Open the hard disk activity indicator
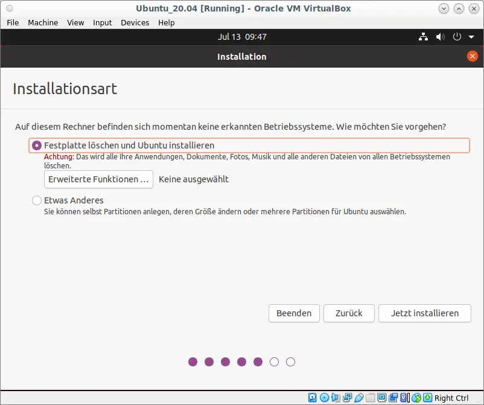This screenshot has width=484, height=405. coord(311,398)
